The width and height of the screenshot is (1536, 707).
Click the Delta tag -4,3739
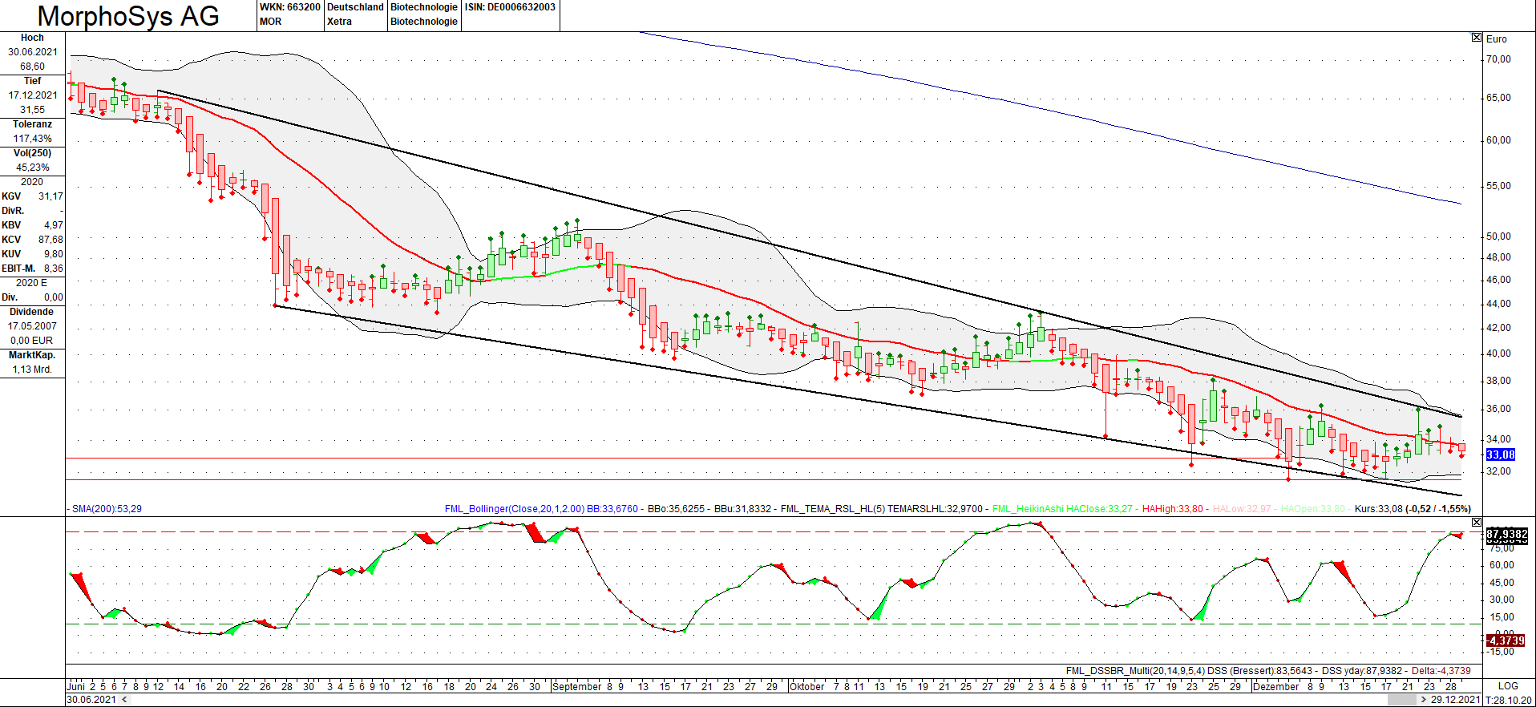[x=1506, y=640]
